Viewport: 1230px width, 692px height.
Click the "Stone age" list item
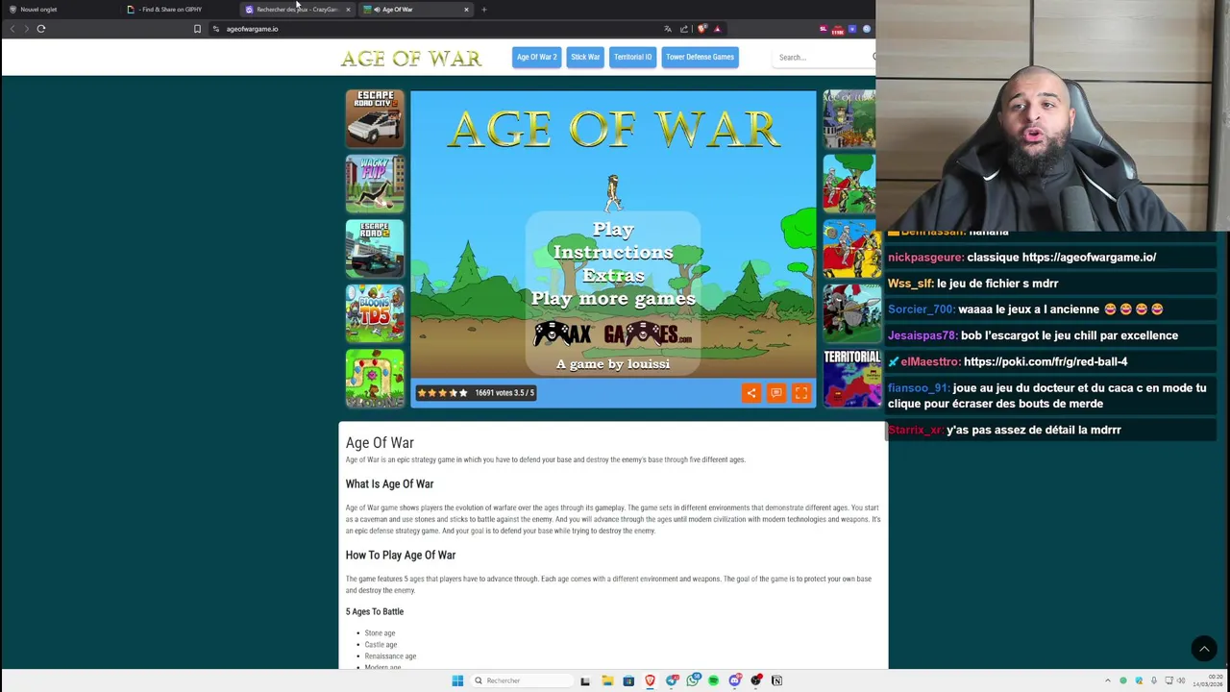tap(380, 633)
